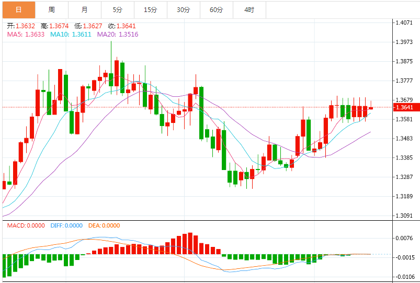Click the MA5: 1.3633 indicator label

[26, 35]
